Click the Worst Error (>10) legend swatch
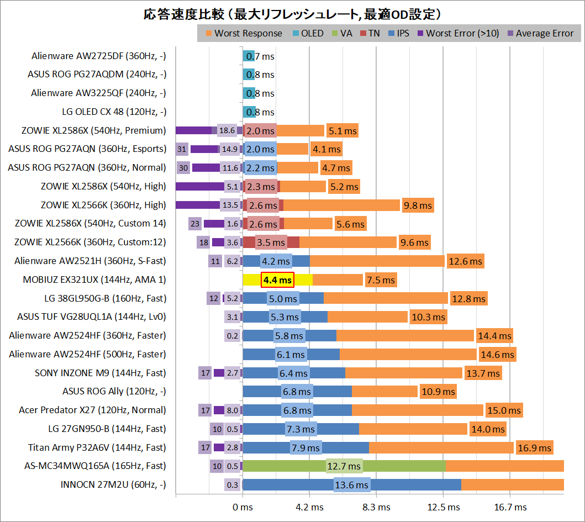Viewport: 585px width, 522px height. pos(420,33)
